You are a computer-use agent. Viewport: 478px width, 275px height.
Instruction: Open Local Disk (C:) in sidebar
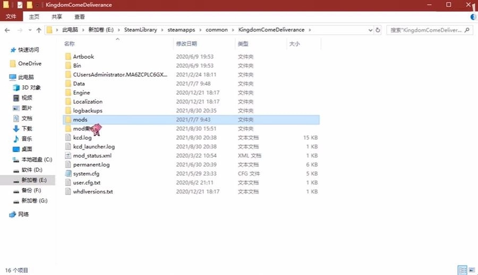36,159
